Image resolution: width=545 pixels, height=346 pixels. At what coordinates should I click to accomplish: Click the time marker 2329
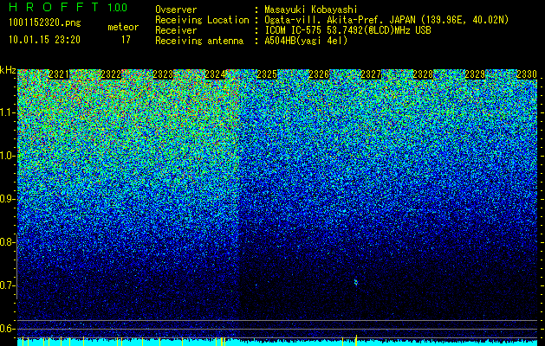click(475, 74)
